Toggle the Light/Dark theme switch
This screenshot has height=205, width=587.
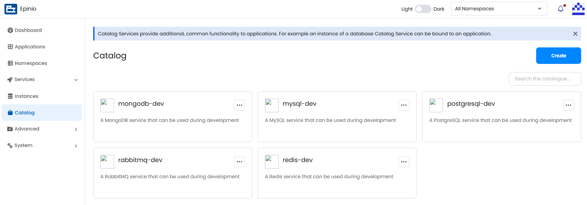[423, 9]
